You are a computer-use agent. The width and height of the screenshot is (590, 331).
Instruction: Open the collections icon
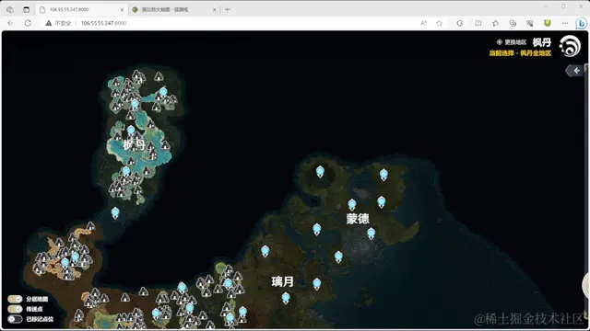coord(513,23)
